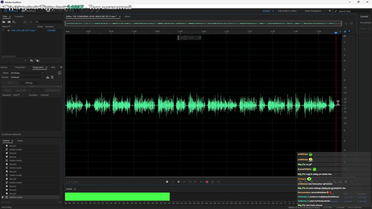Switch to Markers tab

click(x=4, y=67)
